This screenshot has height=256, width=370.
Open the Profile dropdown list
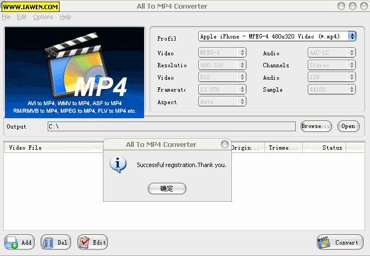coord(353,36)
